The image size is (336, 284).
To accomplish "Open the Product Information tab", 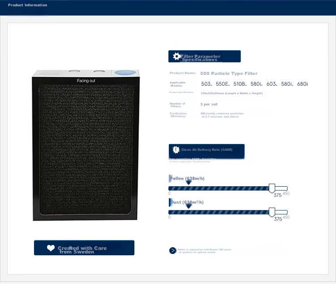I will 27,5.
